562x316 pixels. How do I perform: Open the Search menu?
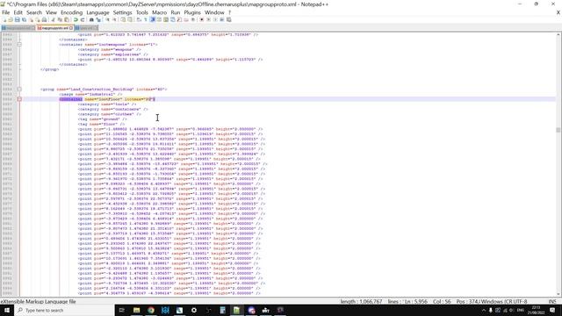point(34,12)
